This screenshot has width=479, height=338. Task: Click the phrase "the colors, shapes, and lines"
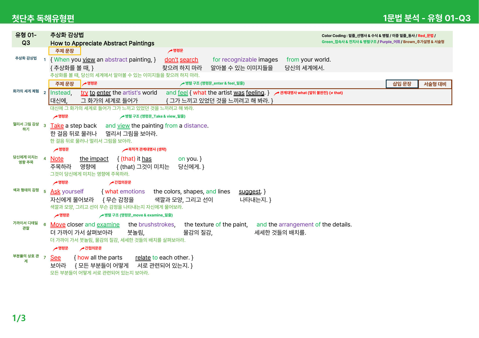point(192,192)
